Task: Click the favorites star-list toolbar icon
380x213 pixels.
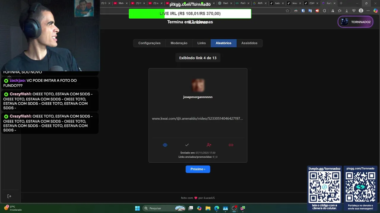Action: 339,11
